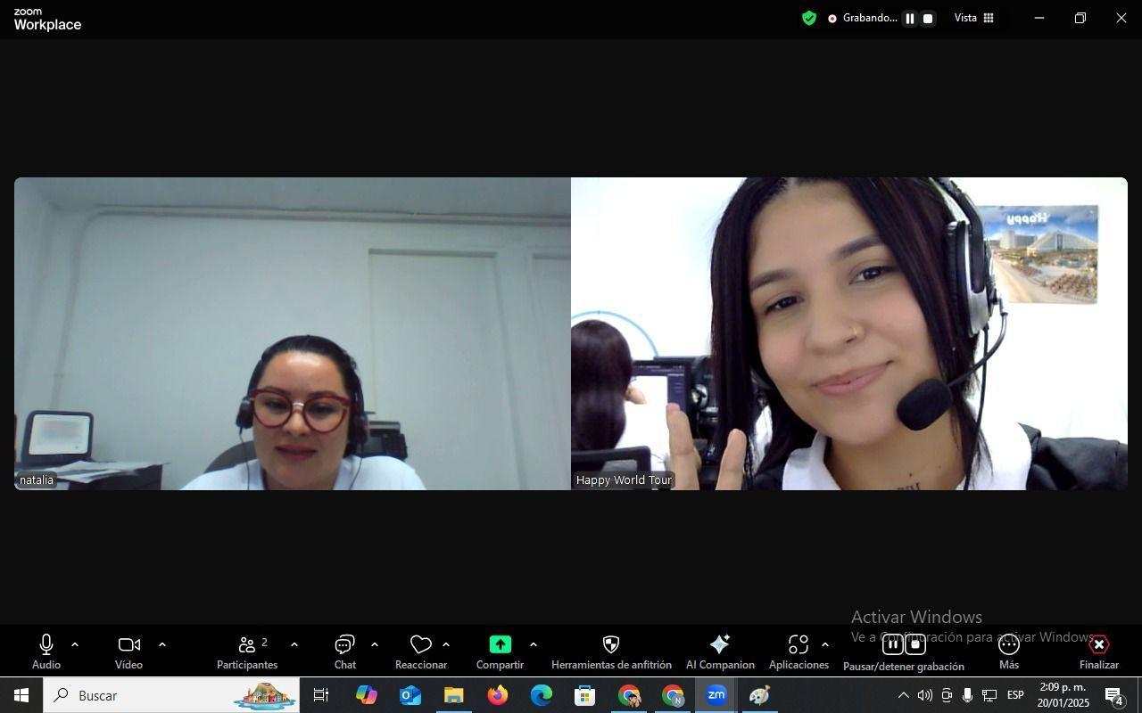1142x713 pixels.
Task: Open the Chat panel
Action: click(x=345, y=652)
